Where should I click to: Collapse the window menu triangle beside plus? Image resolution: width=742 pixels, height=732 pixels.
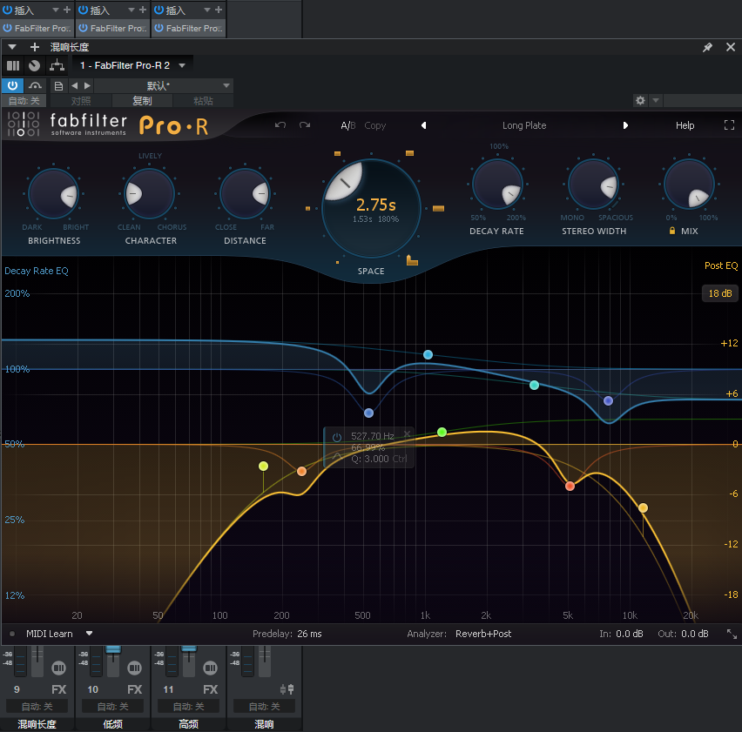[x=12, y=47]
